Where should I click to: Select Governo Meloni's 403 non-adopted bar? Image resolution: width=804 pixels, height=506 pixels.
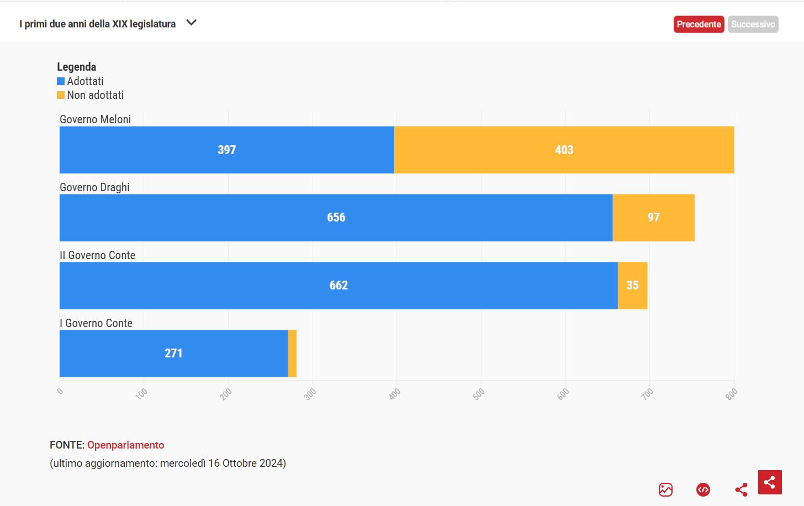pos(564,150)
